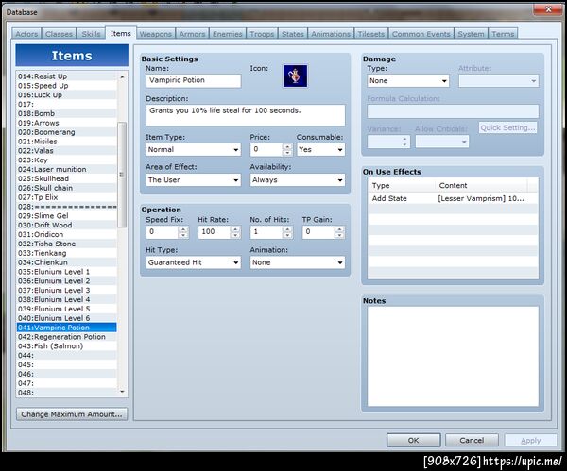Go to the Skills tab
The image size is (567, 471).
(x=91, y=34)
